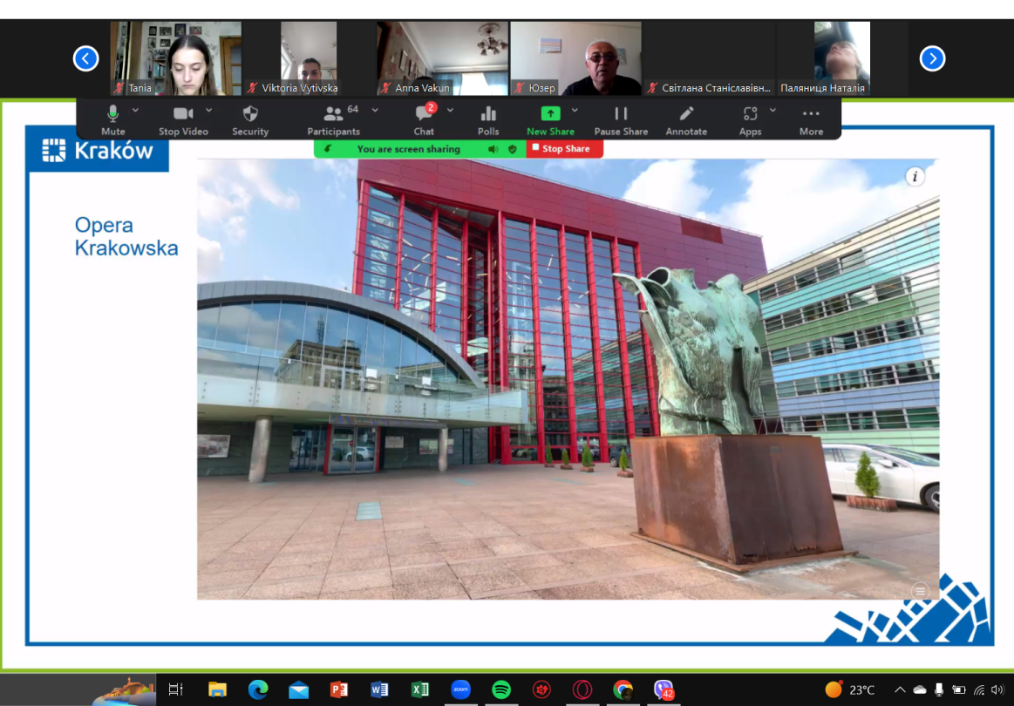Switch to PowerPoint on taskbar

click(339, 689)
